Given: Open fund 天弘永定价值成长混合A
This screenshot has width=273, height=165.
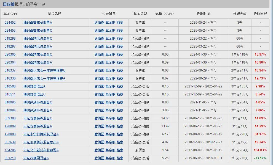Looking at the screenshot, I should click(41, 134).
